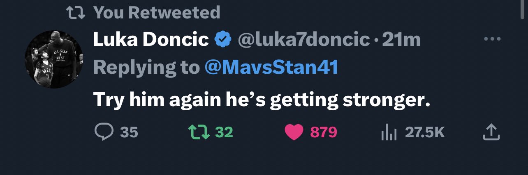Click the share upload arrow icon
528x175 pixels.
point(491,132)
